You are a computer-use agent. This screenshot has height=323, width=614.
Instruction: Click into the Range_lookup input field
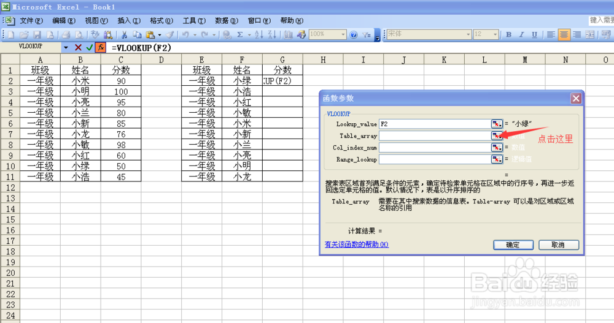[x=435, y=159]
